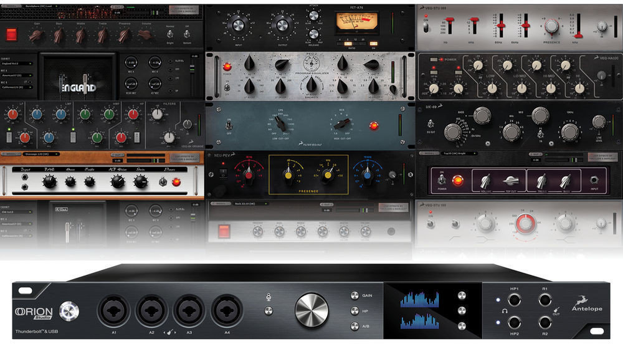
Task: Click the Bass knob on the UK-69
Action: (x=482, y=115)
